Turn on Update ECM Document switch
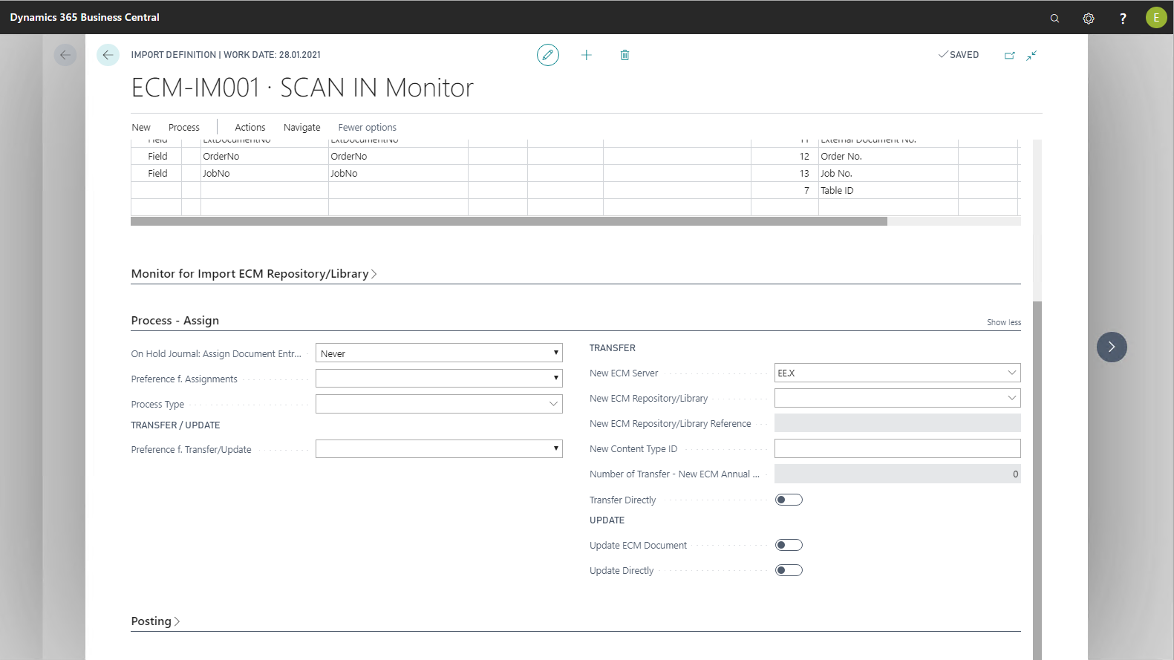Screen dimensions: 1174x660 click(789, 545)
